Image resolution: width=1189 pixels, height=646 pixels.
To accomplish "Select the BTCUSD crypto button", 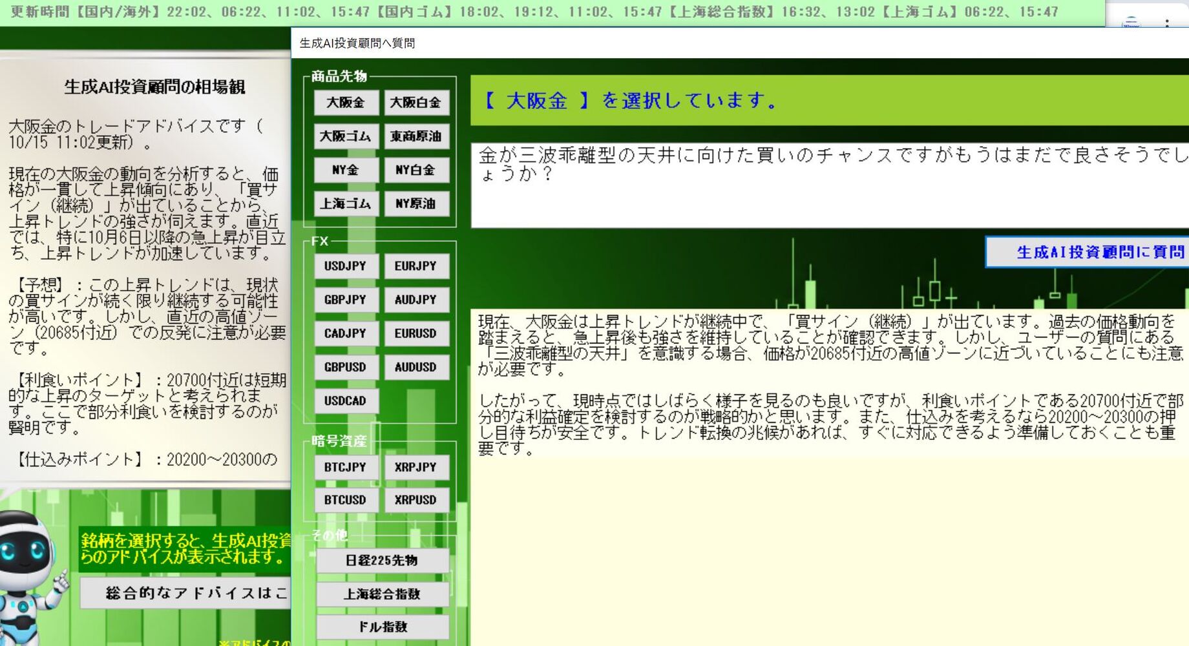I will click(346, 500).
